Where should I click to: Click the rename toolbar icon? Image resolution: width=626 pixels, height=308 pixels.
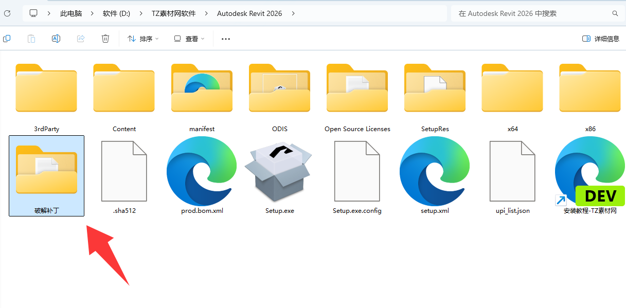click(56, 39)
